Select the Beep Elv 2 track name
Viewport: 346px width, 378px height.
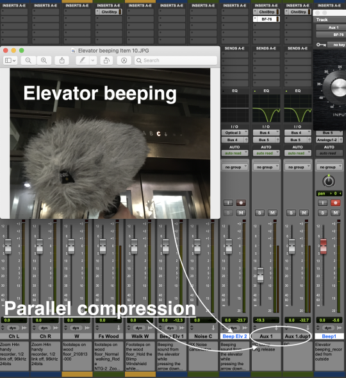click(235, 336)
